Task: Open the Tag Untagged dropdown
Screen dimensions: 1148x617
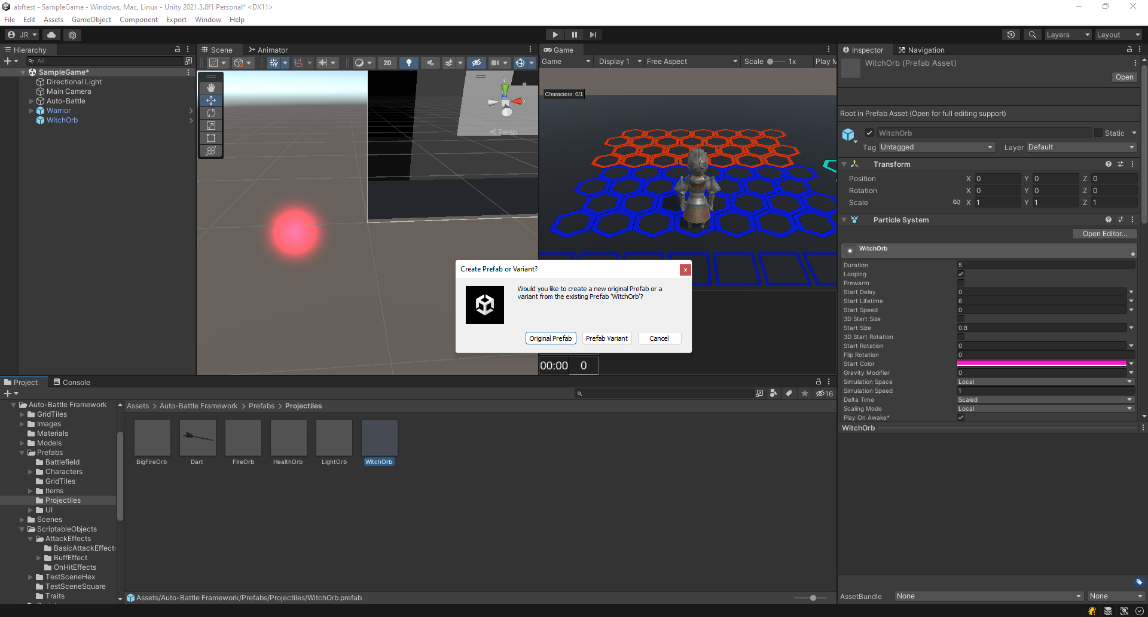Action: click(x=937, y=147)
